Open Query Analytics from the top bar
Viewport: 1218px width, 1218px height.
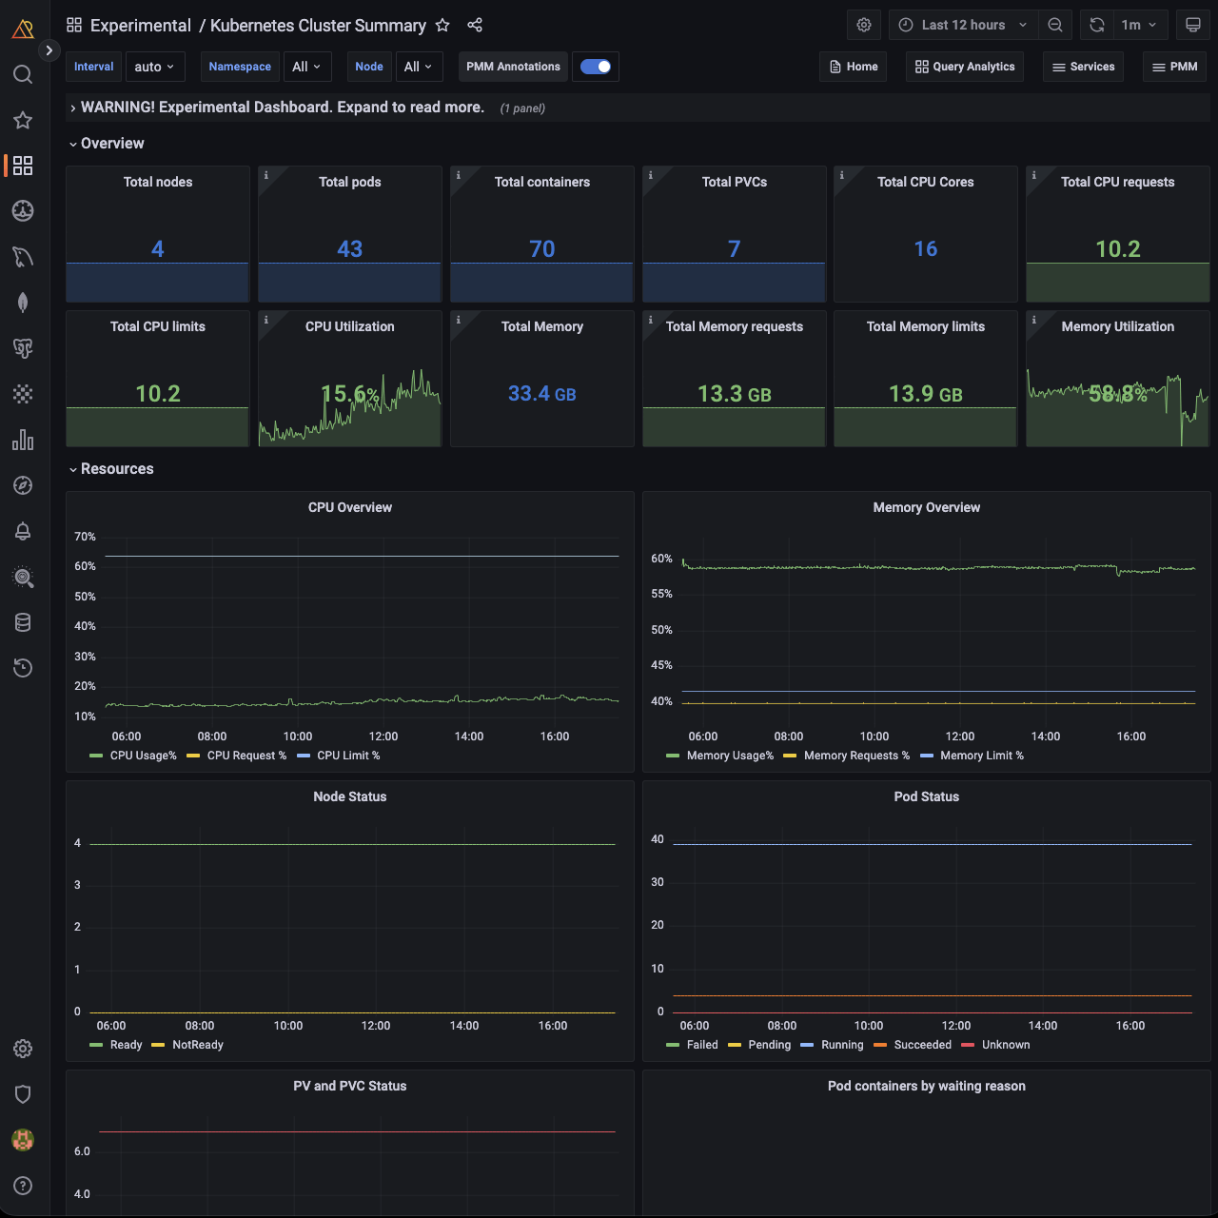964,67
